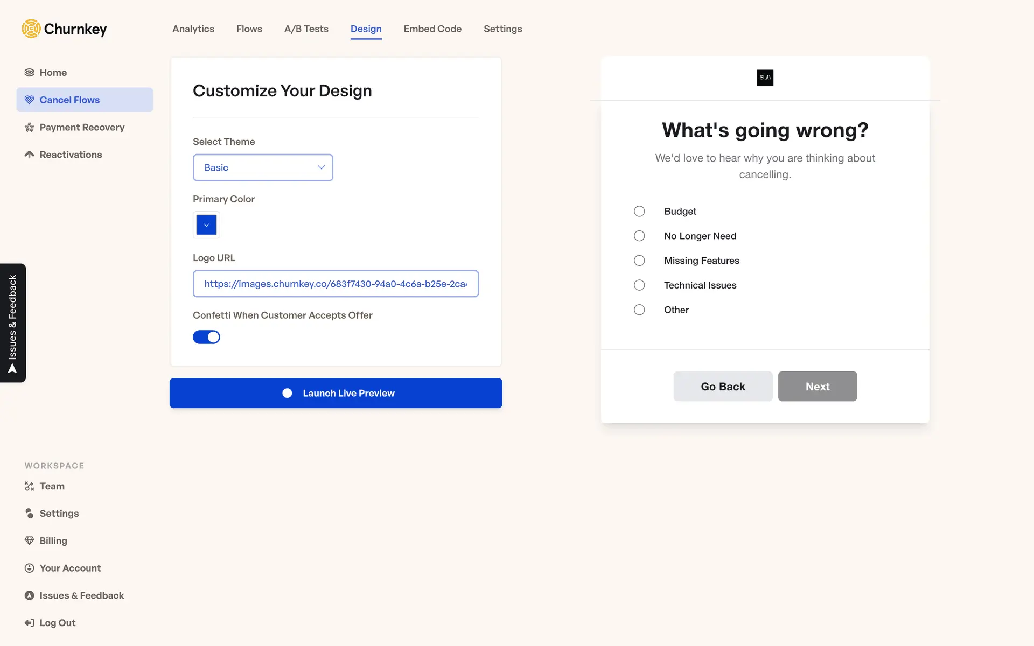Click the SLM logo thumbnail in the preview
Viewport: 1034px width, 646px height.
pyautogui.click(x=765, y=78)
